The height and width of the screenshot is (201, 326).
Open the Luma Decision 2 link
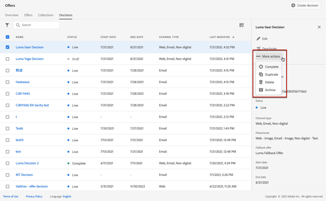coord(27,163)
